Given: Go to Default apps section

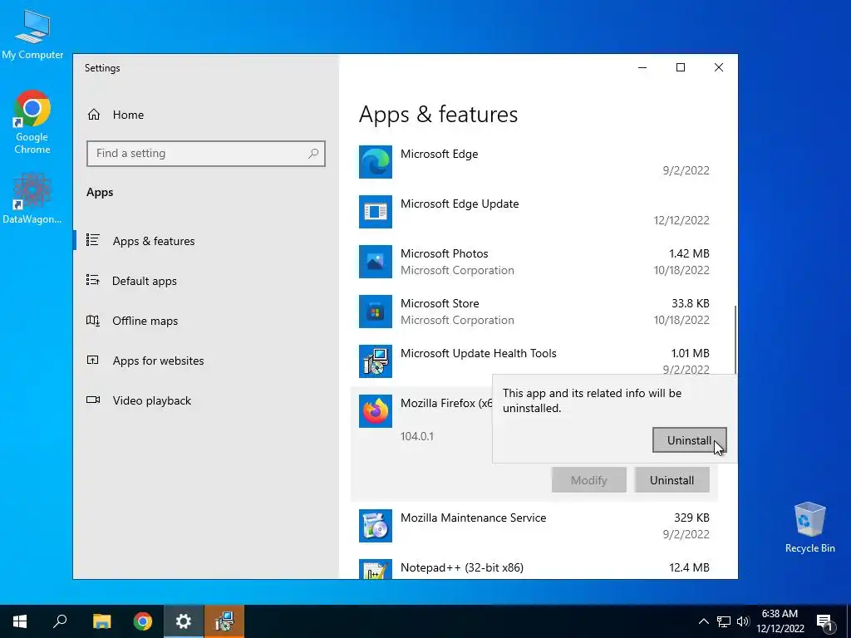Looking at the screenshot, I should tap(145, 281).
